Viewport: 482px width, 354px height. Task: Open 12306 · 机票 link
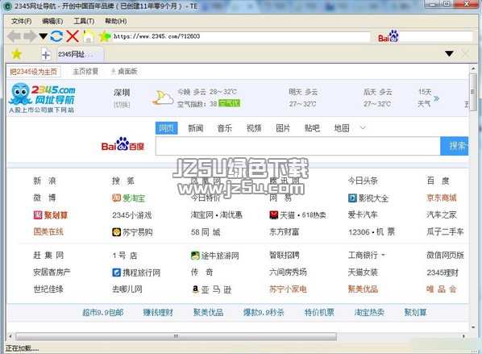[x=372, y=232]
